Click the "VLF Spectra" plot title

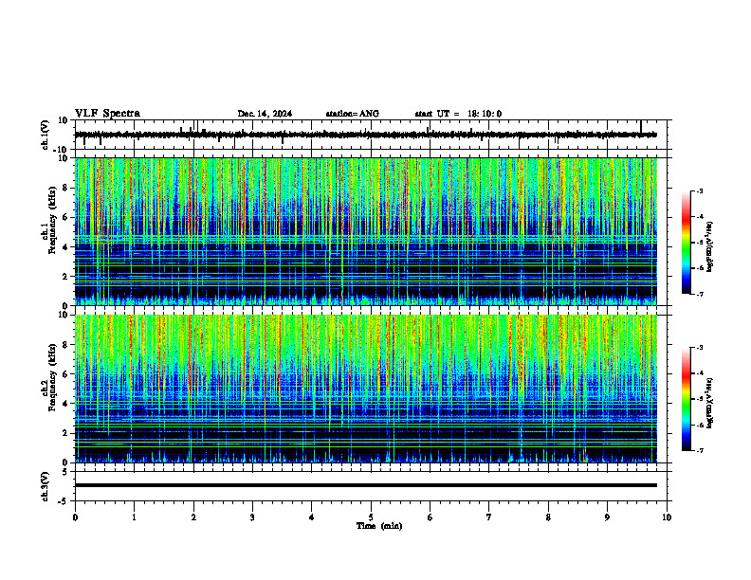click(107, 114)
